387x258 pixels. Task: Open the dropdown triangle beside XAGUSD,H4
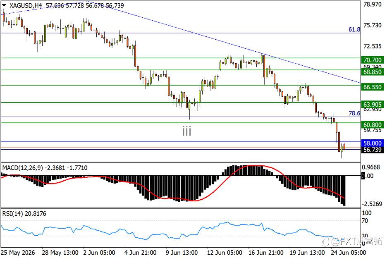4,5
